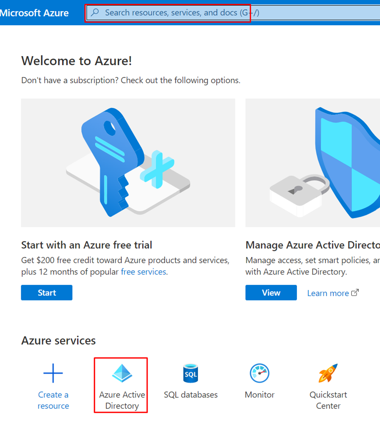
Task: Open the free services link
Action: pos(143,272)
